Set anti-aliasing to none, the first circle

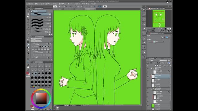pyautogui.click(x=40, y=47)
